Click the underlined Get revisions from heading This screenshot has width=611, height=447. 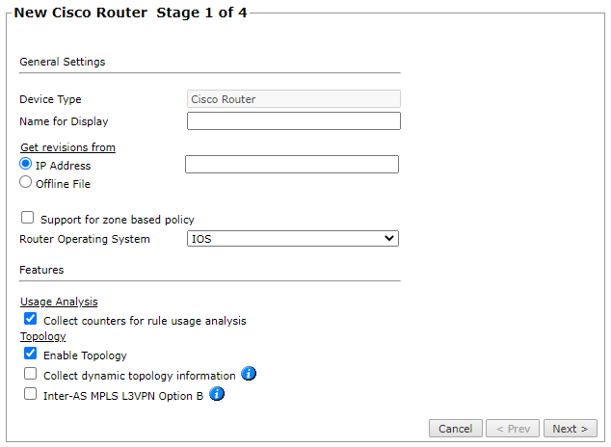[67, 147]
